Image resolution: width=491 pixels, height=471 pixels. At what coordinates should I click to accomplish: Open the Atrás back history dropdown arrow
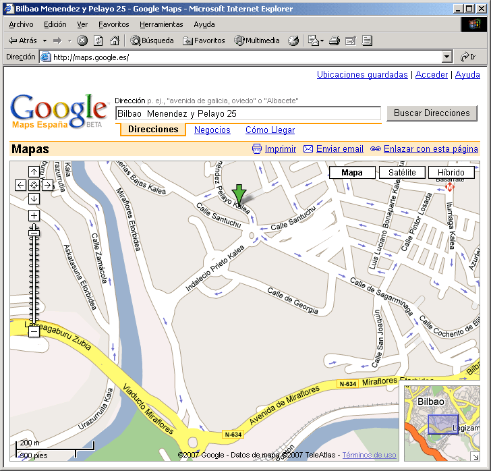(x=45, y=40)
